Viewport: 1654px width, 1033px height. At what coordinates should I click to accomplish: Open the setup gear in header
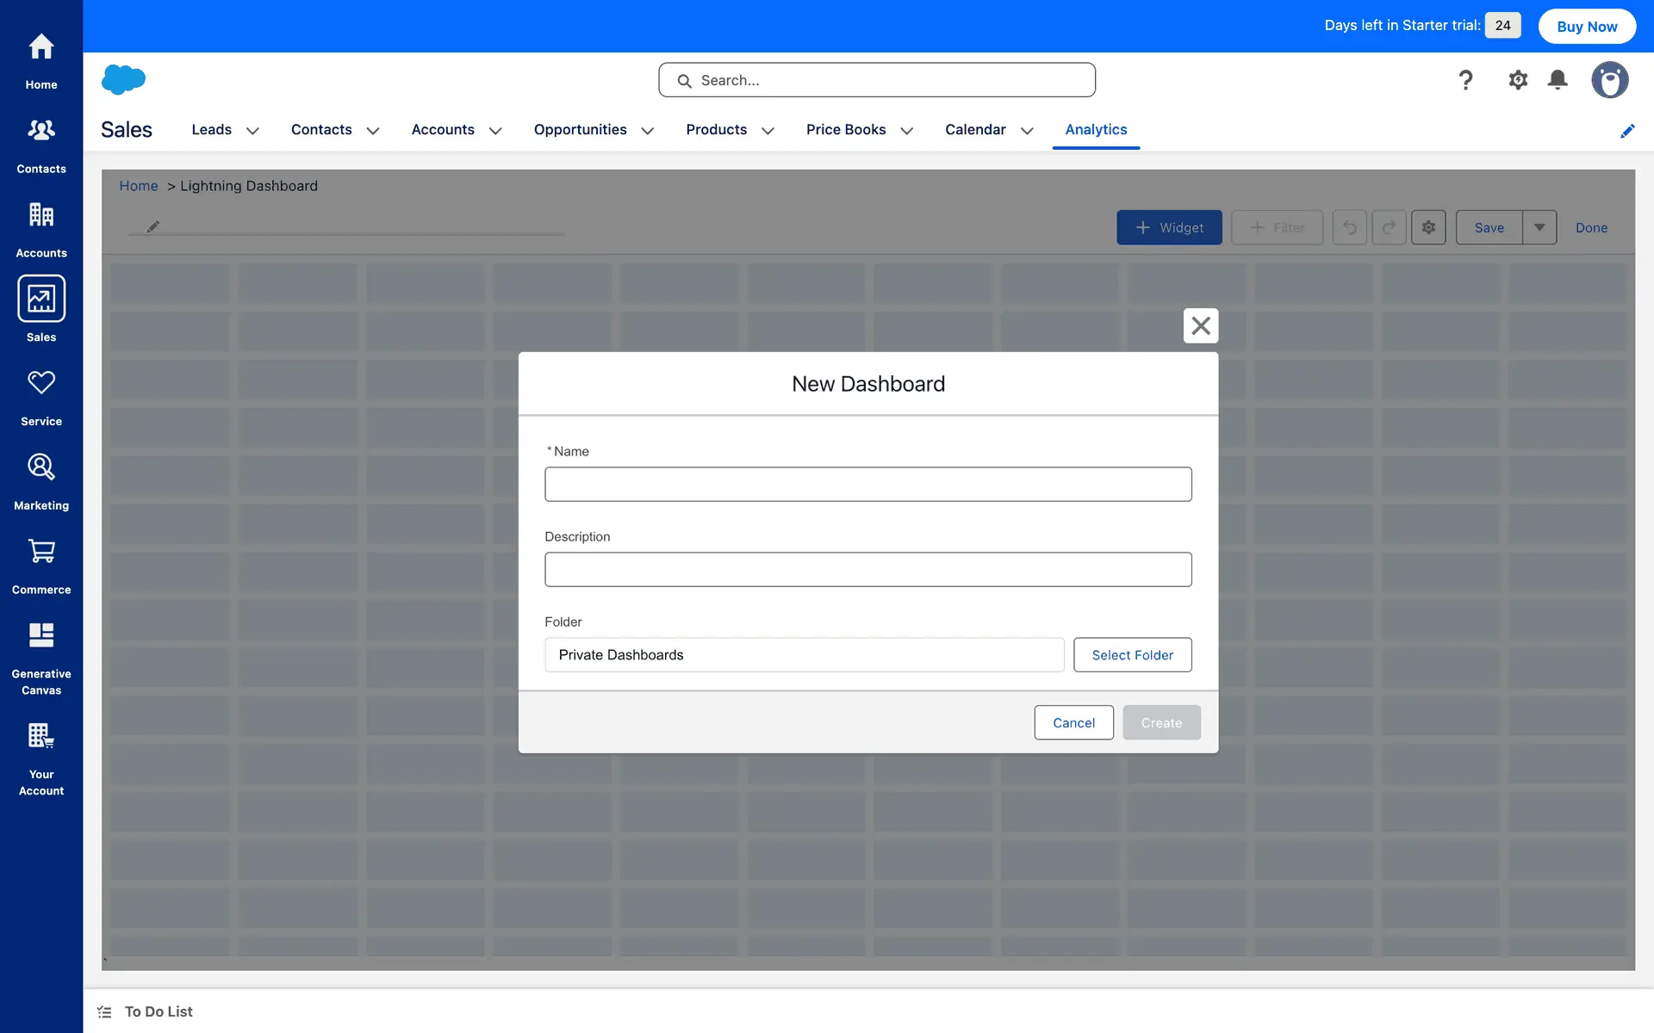pyautogui.click(x=1518, y=80)
